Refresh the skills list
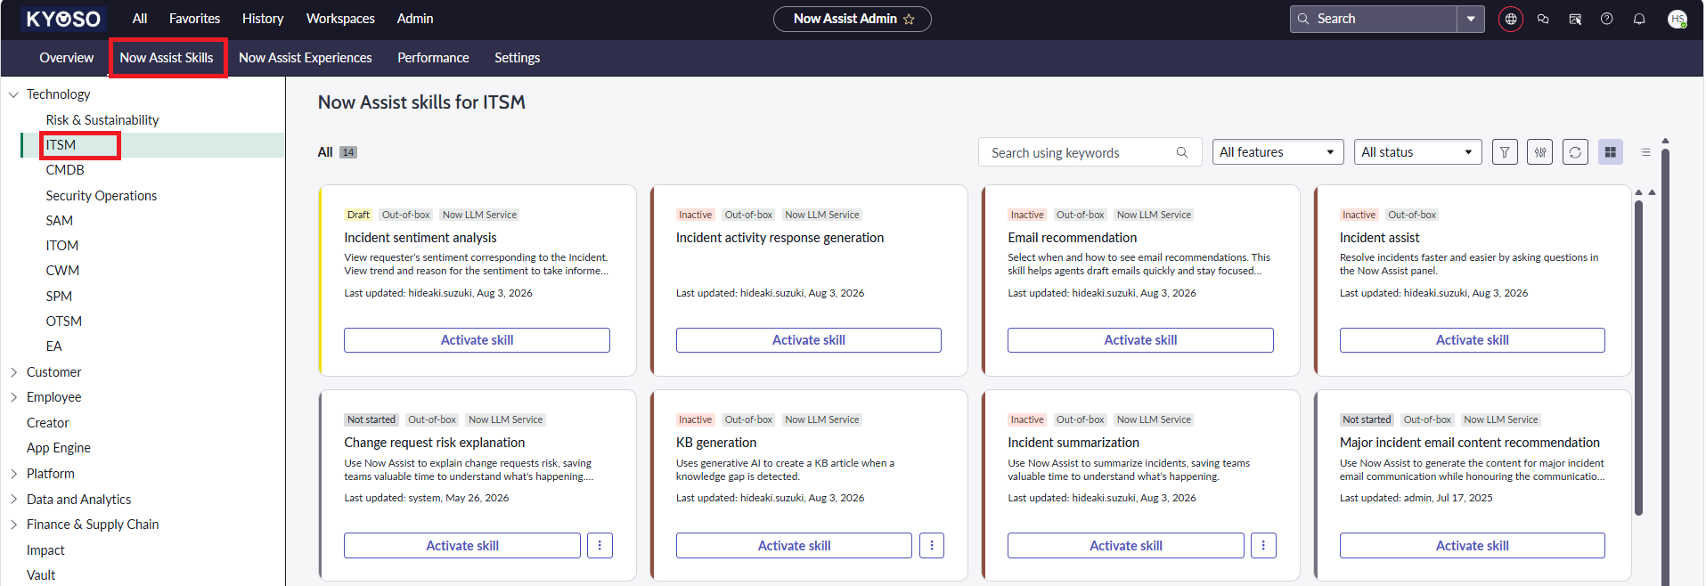 (1575, 152)
